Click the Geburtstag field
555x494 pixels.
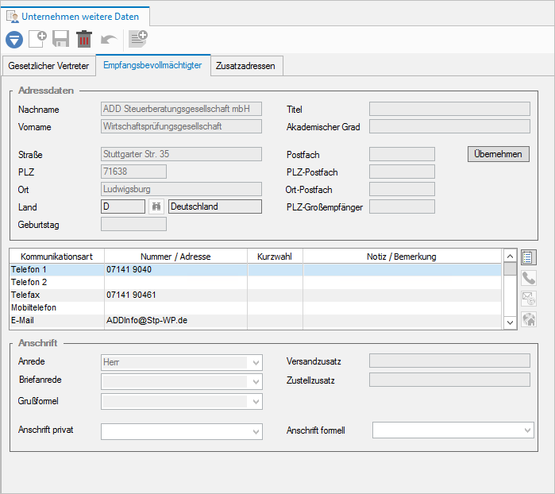[x=133, y=224]
